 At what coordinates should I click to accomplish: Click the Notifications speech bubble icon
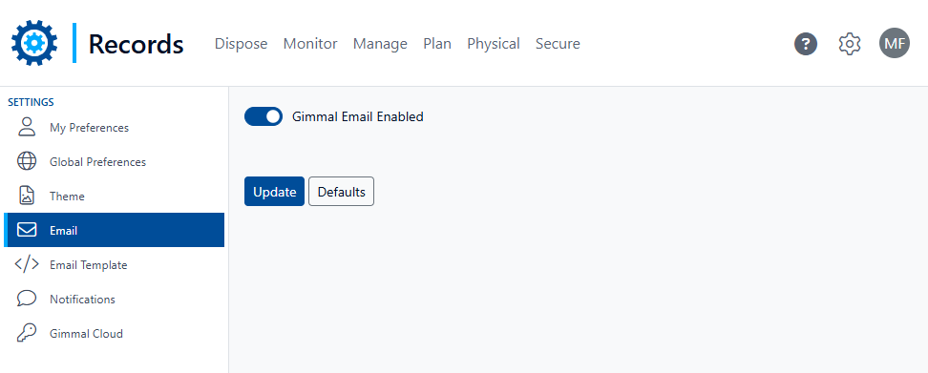(x=27, y=299)
